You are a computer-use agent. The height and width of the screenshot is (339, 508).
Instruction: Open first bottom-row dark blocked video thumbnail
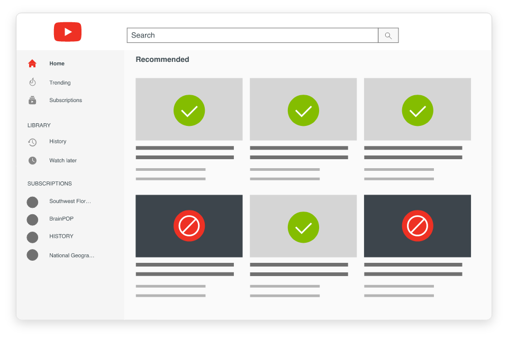coord(189,226)
